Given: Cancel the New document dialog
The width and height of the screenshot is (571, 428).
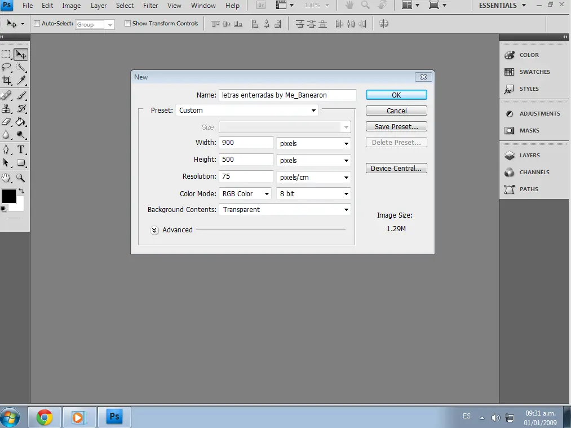Looking at the screenshot, I should (x=396, y=111).
